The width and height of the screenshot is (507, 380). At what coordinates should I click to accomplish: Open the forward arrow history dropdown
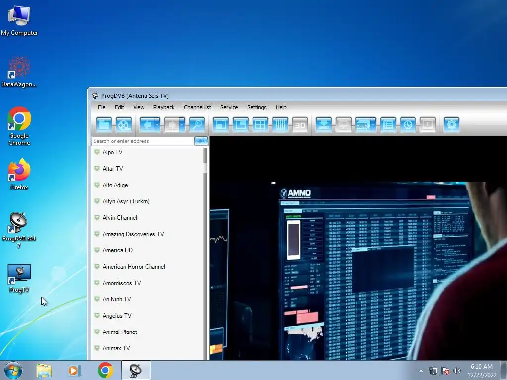point(182,125)
